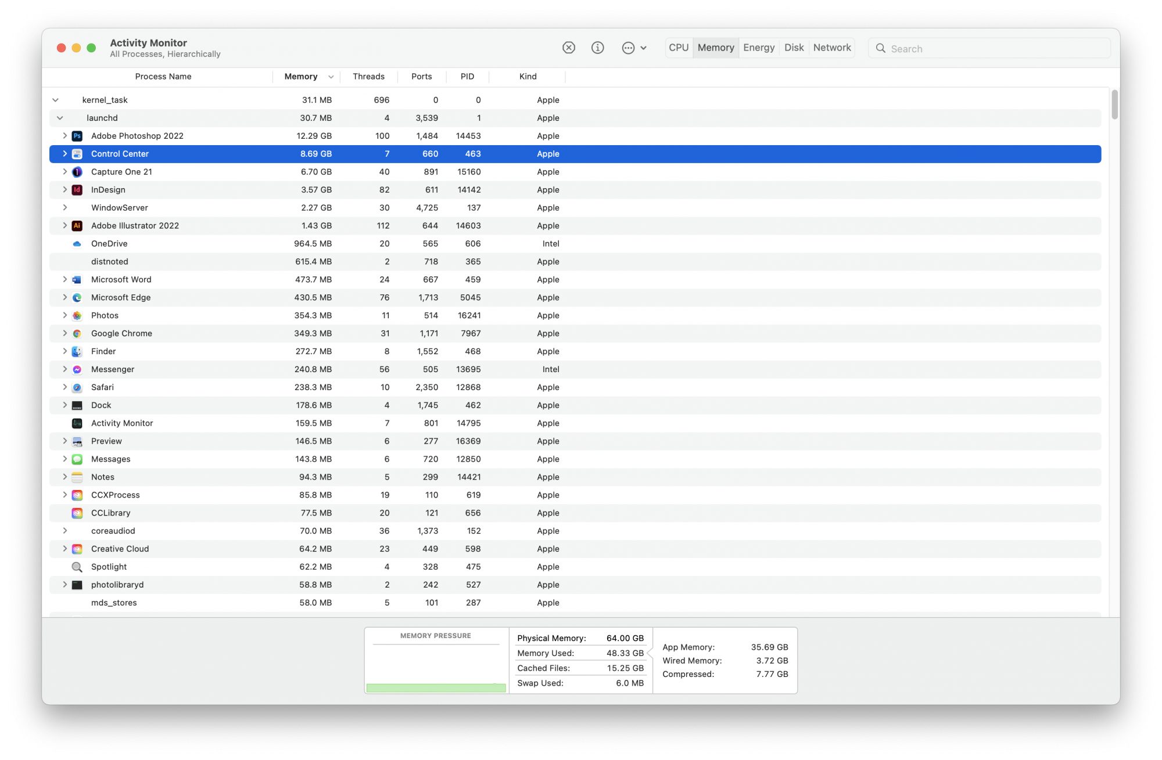Click the Capture One 21 app icon
Image resolution: width=1162 pixels, height=760 pixels.
77,172
